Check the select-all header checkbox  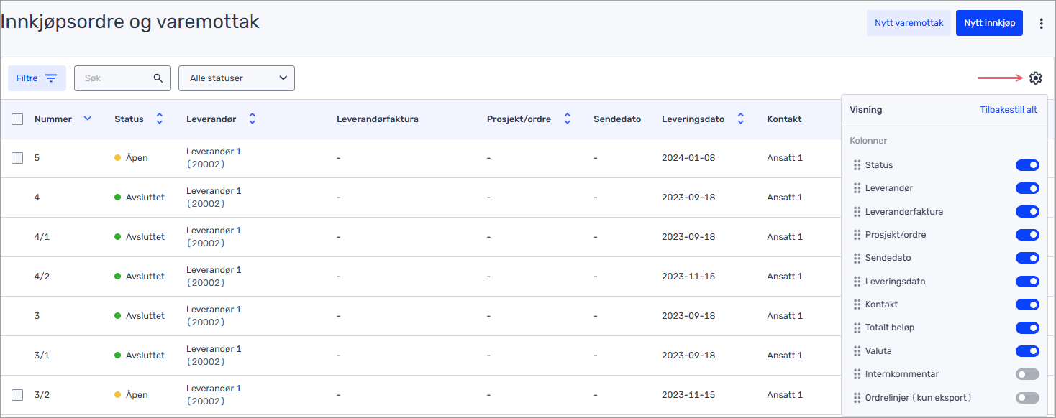tap(17, 119)
